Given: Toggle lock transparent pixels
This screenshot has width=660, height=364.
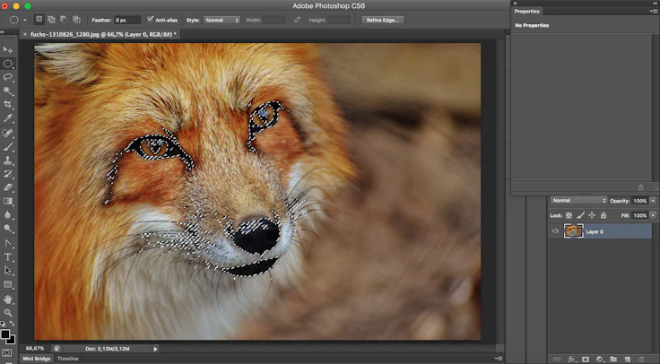Looking at the screenshot, I should pyautogui.click(x=569, y=215).
